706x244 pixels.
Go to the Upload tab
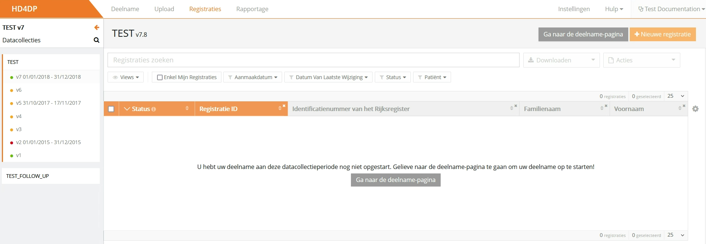164,9
